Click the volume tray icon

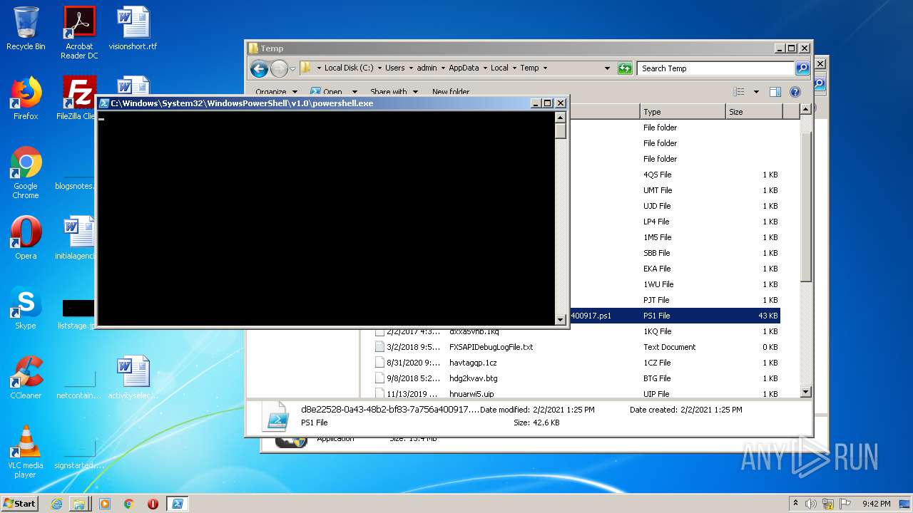coord(811,504)
